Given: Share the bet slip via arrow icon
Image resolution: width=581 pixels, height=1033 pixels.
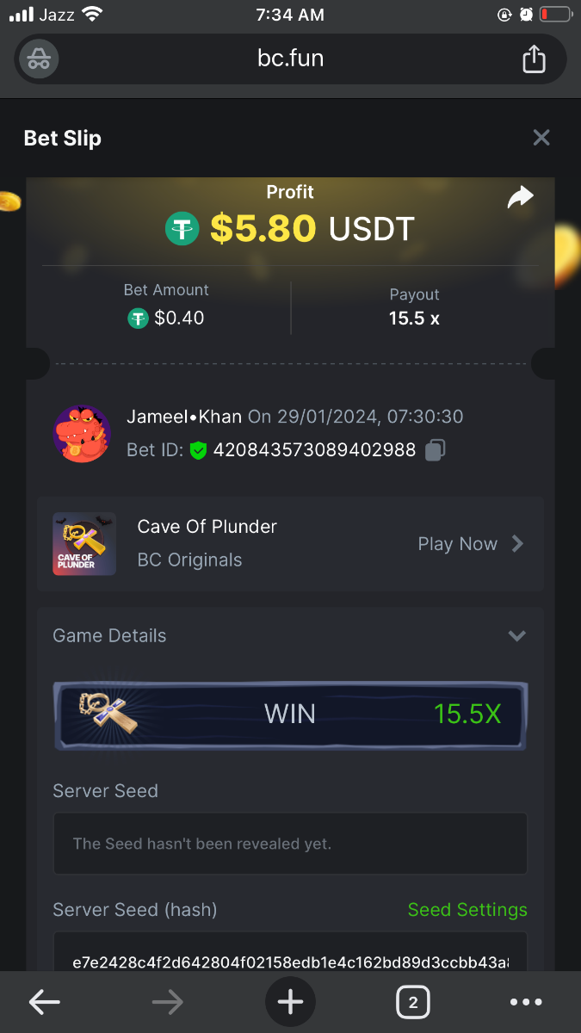Looking at the screenshot, I should [x=520, y=198].
